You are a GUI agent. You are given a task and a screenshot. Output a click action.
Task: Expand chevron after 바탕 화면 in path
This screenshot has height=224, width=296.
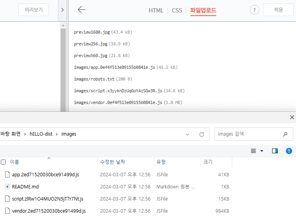coord(25,134)
